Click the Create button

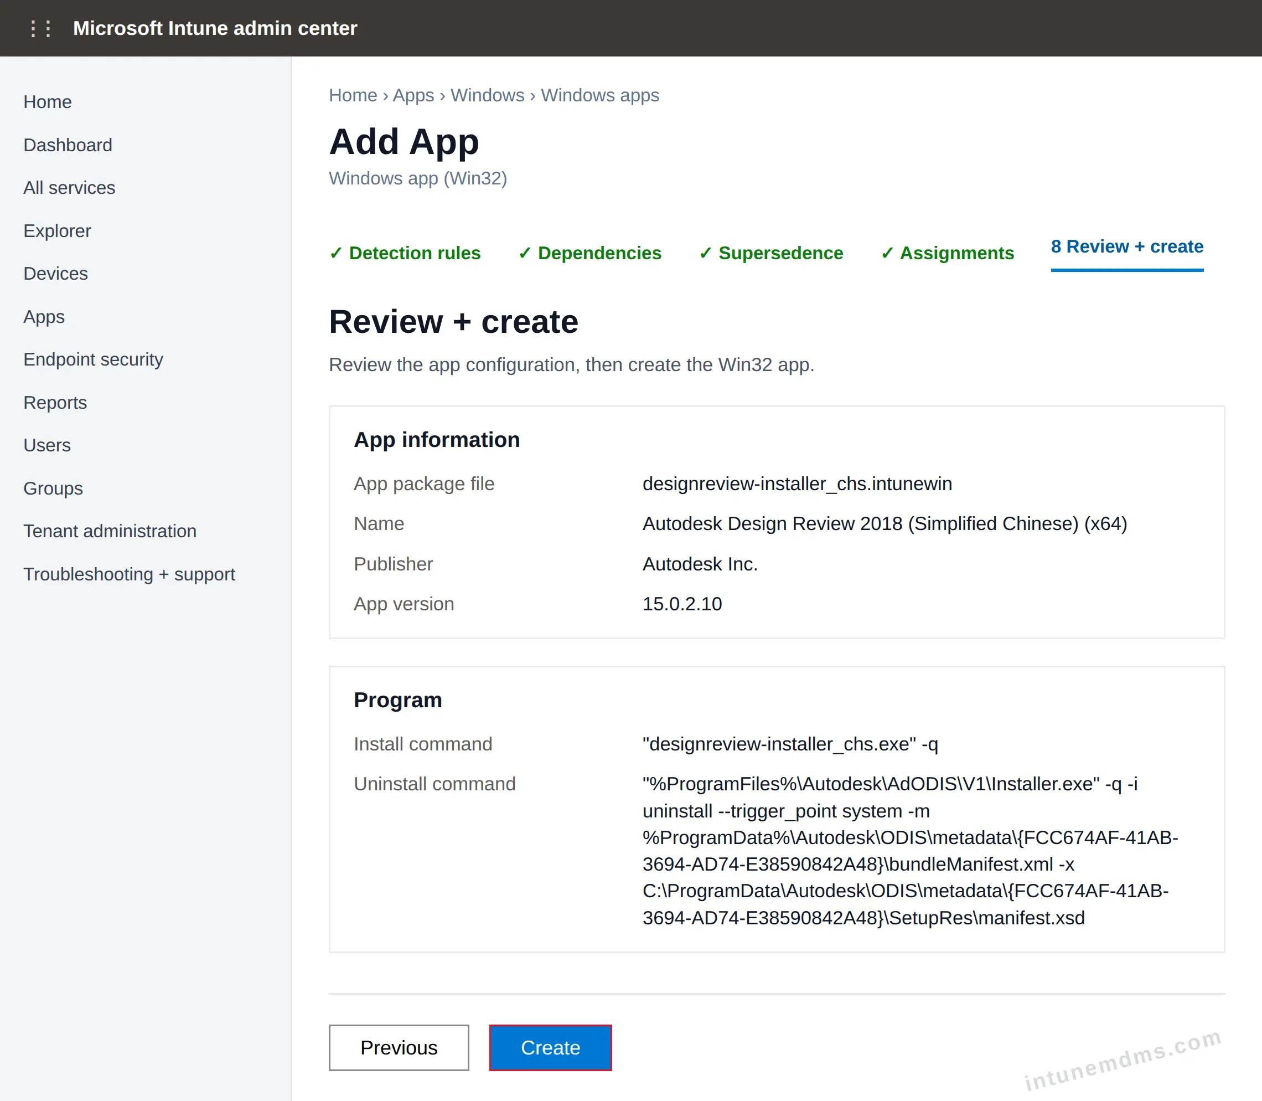coord(550,1047)
